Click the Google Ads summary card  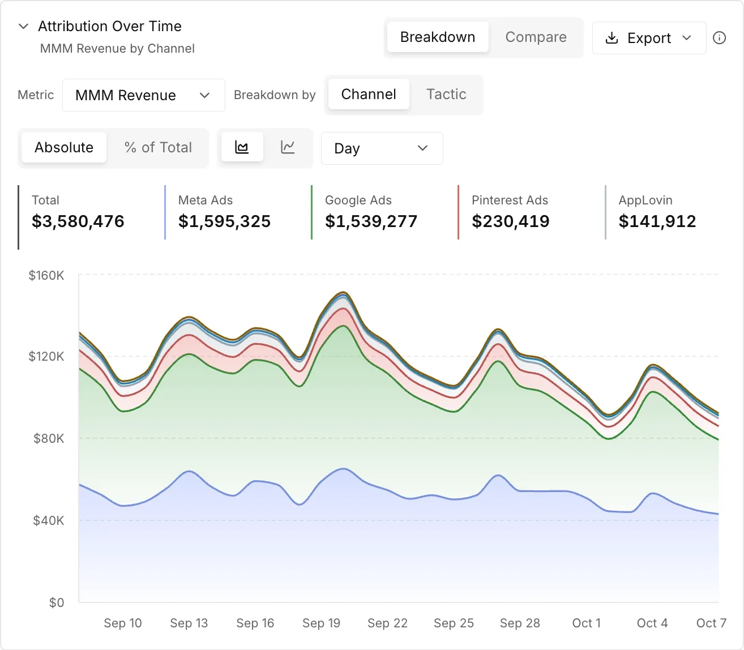379,212
